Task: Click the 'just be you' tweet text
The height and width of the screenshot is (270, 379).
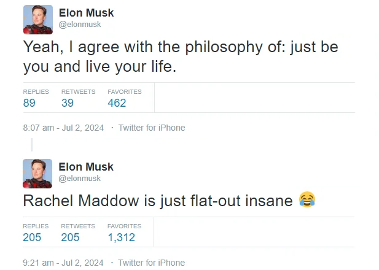Action: (x=181, y=56)
